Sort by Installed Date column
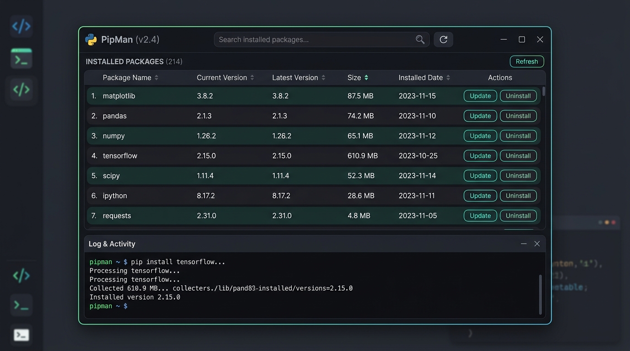Viewport: 630px width, 351px height. (424, 78)
